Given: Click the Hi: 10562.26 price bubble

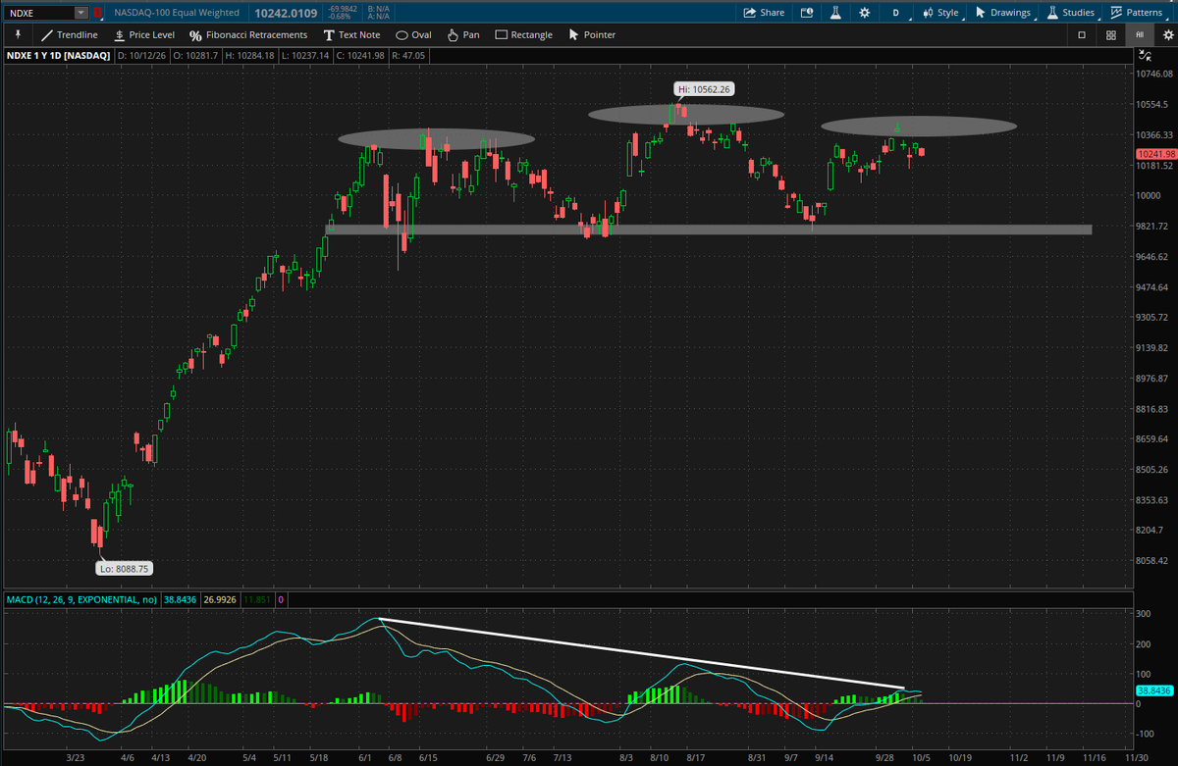Looking at the screenshot, I should (703, 88).
